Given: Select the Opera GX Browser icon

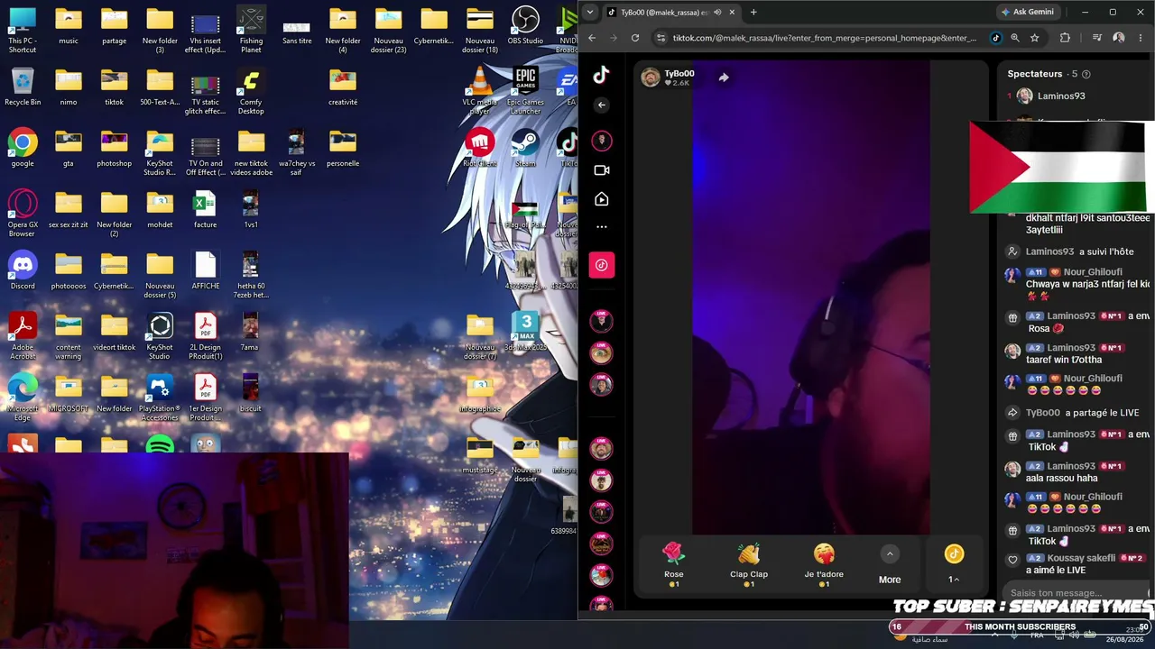Looking at the screenshot, I should pos(23,214).
